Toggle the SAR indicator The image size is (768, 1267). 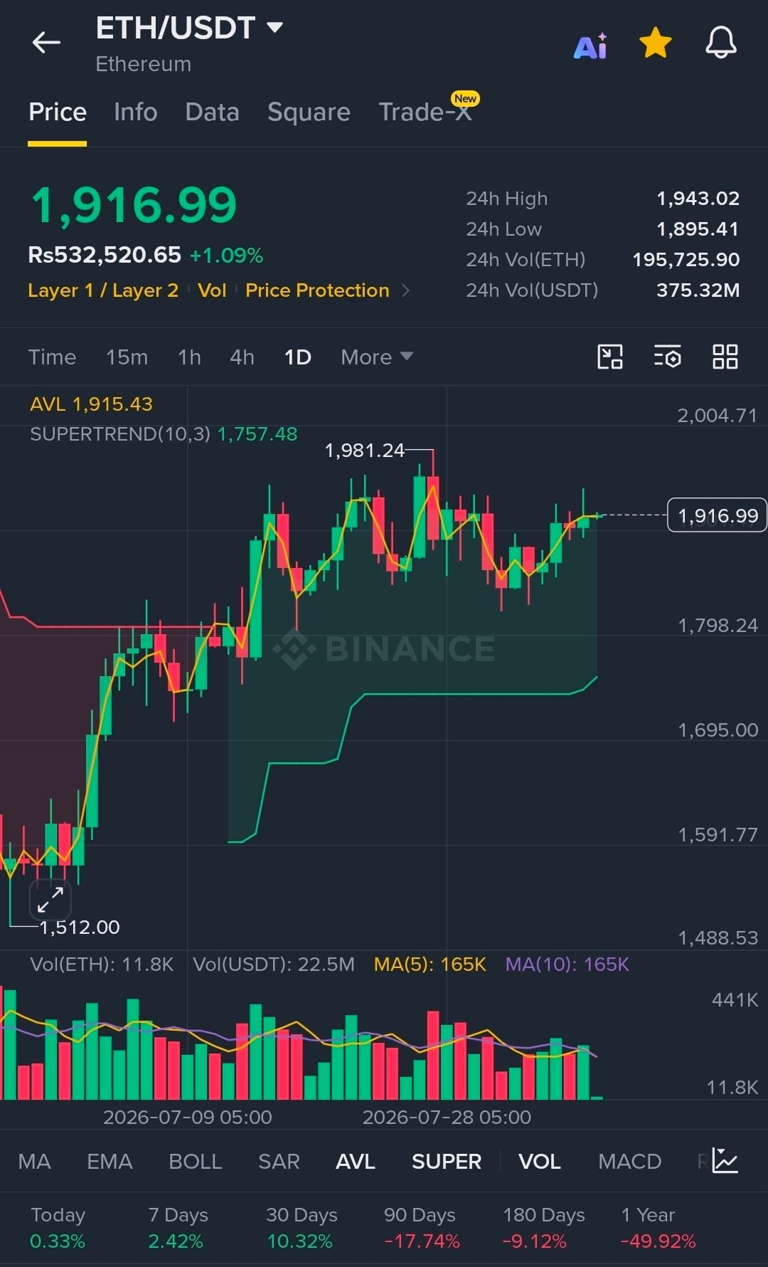pyautogui.click(x=279, y=1161)
